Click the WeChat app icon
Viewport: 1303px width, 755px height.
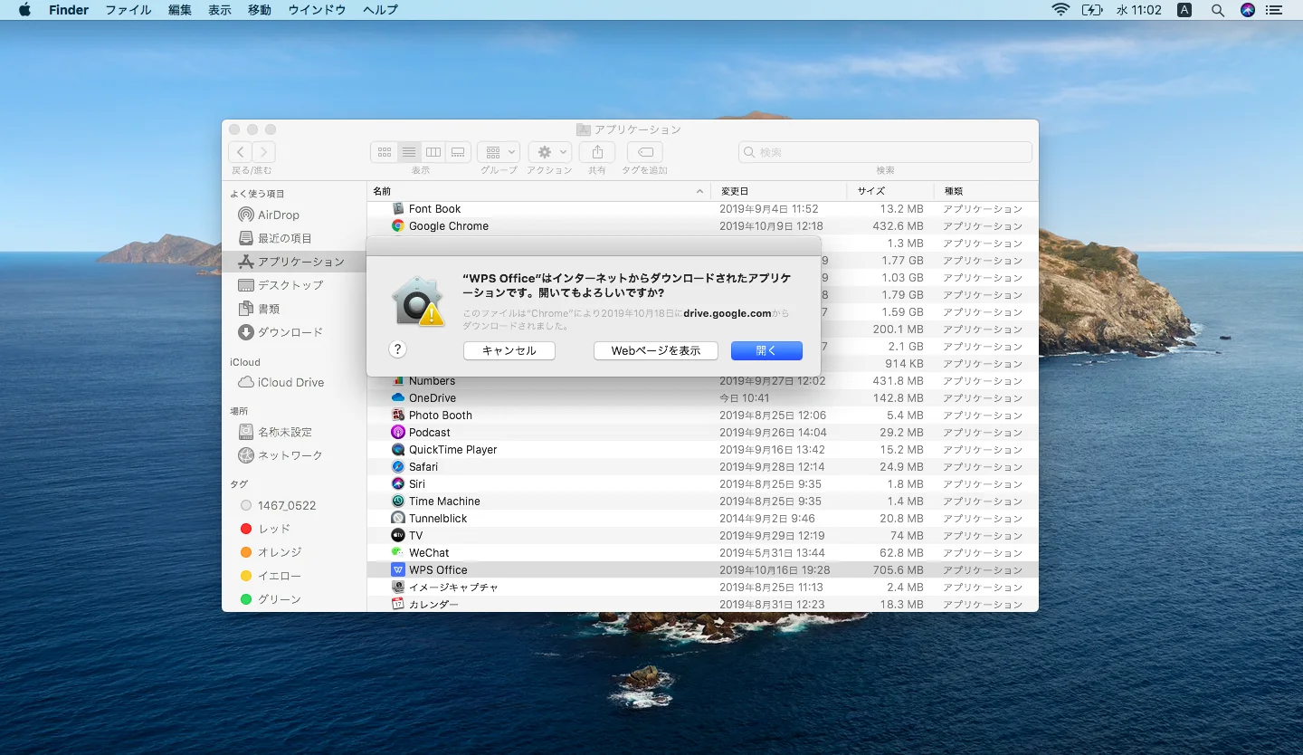(x=398, y=553)
